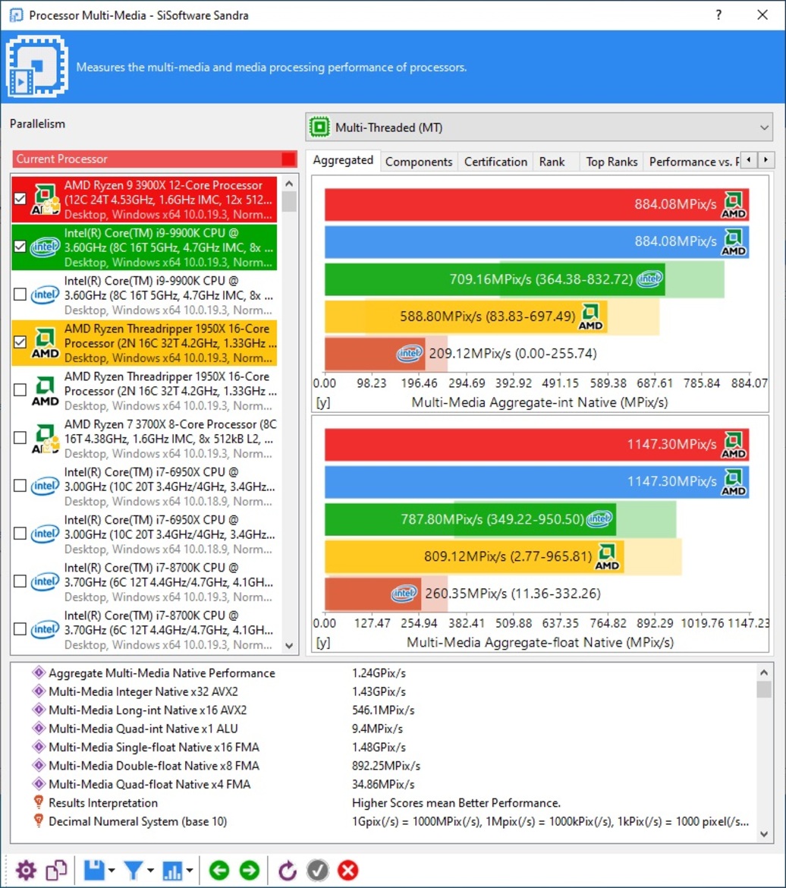Check the AMD Ryzen 7 3700X entry
The image size is (786, 888).
click(x=20, y=438)
